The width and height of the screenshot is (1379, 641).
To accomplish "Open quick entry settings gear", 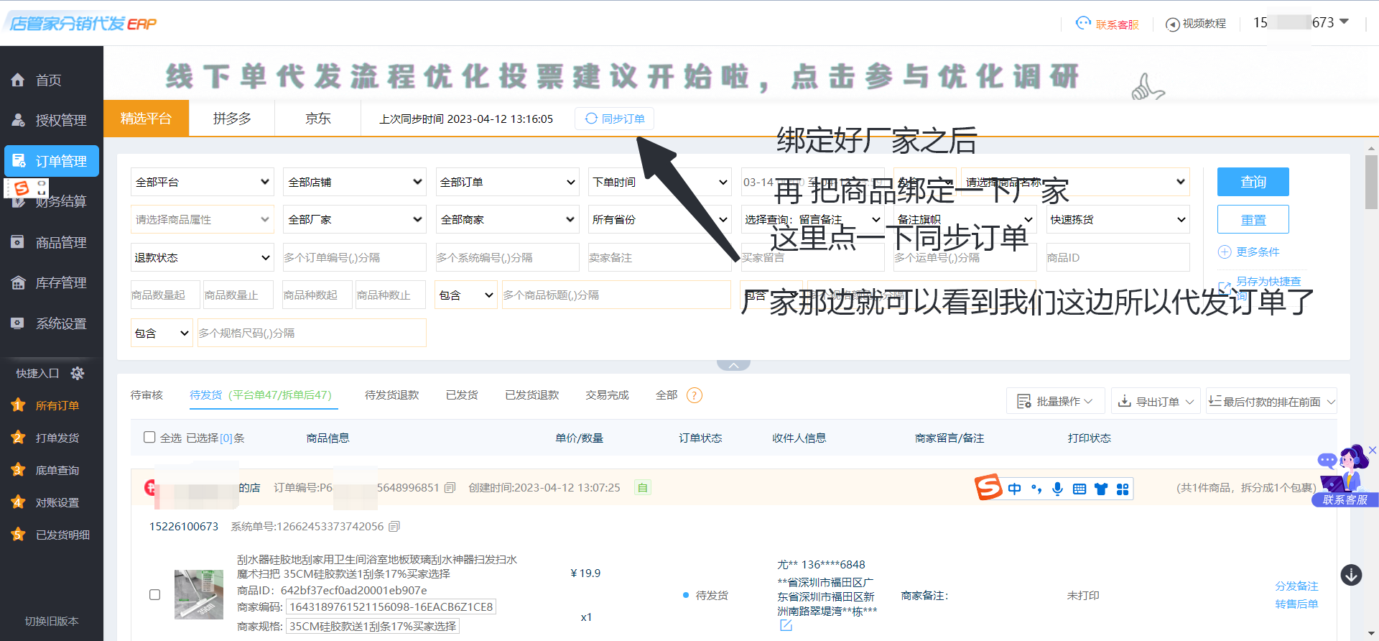I will 78,373.
